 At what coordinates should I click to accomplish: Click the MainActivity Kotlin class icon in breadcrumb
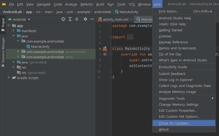pos(117,12)
